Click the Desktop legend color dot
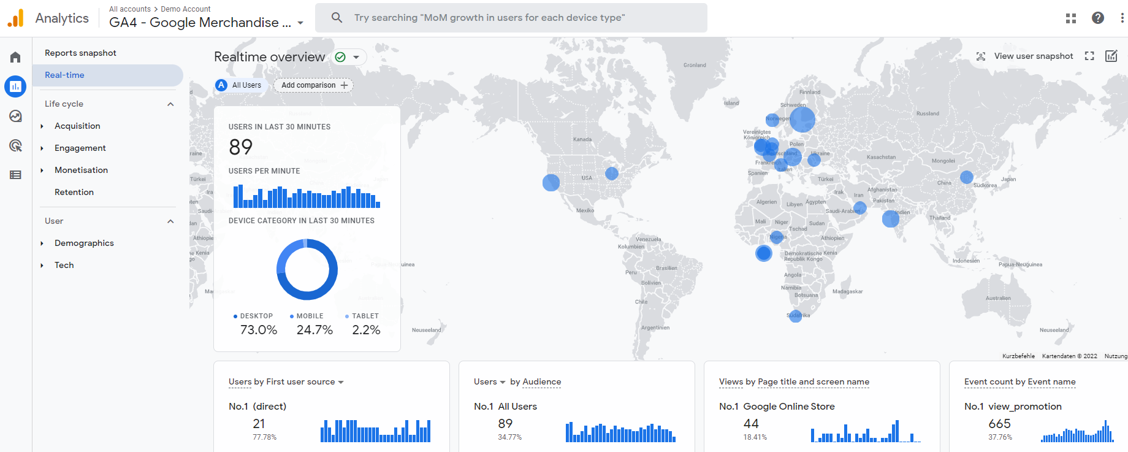Viewport: 1128px width, 452px height. click(x=235, y=316)
